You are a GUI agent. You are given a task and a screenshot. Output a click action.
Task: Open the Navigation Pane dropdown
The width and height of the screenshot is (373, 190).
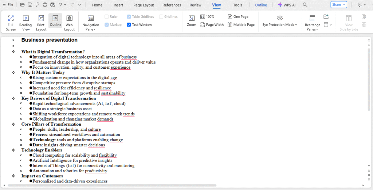pos(91,25)
